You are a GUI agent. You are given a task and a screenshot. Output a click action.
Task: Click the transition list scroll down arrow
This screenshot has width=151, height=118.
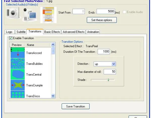pos(53,96)
